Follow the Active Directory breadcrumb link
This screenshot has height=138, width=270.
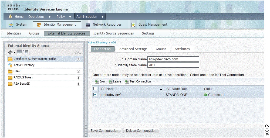pyautogui.click(x=98, y=42)
